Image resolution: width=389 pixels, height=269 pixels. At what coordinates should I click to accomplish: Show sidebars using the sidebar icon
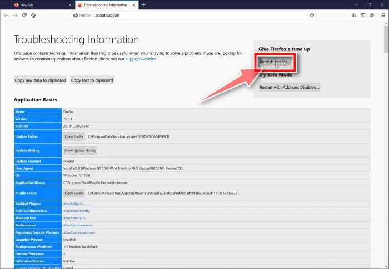point(363,16)
